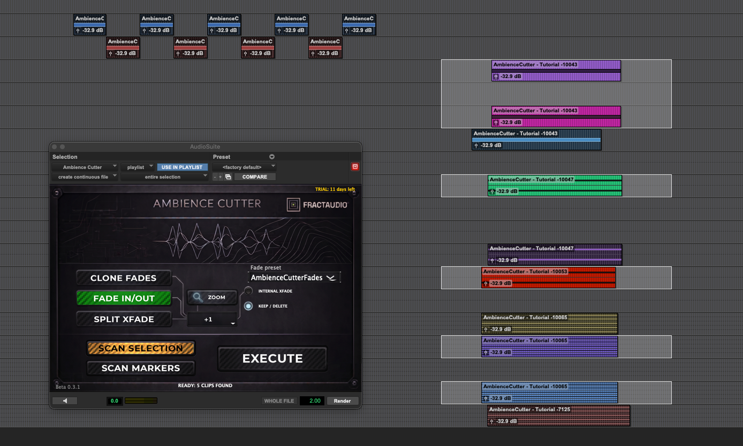This screenshot has width=743, height=446.
Task: Click clip gain icon on light blue -10065 clip
Action: coord(486,398)
